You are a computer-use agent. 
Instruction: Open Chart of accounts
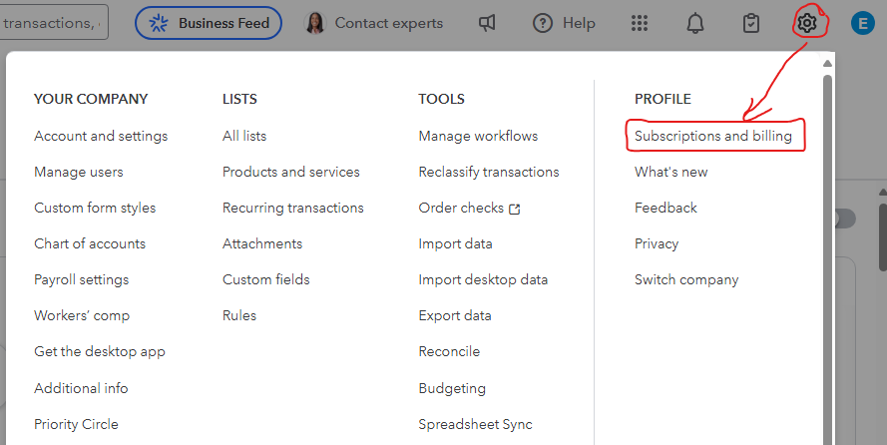click(x=90, y=243)
